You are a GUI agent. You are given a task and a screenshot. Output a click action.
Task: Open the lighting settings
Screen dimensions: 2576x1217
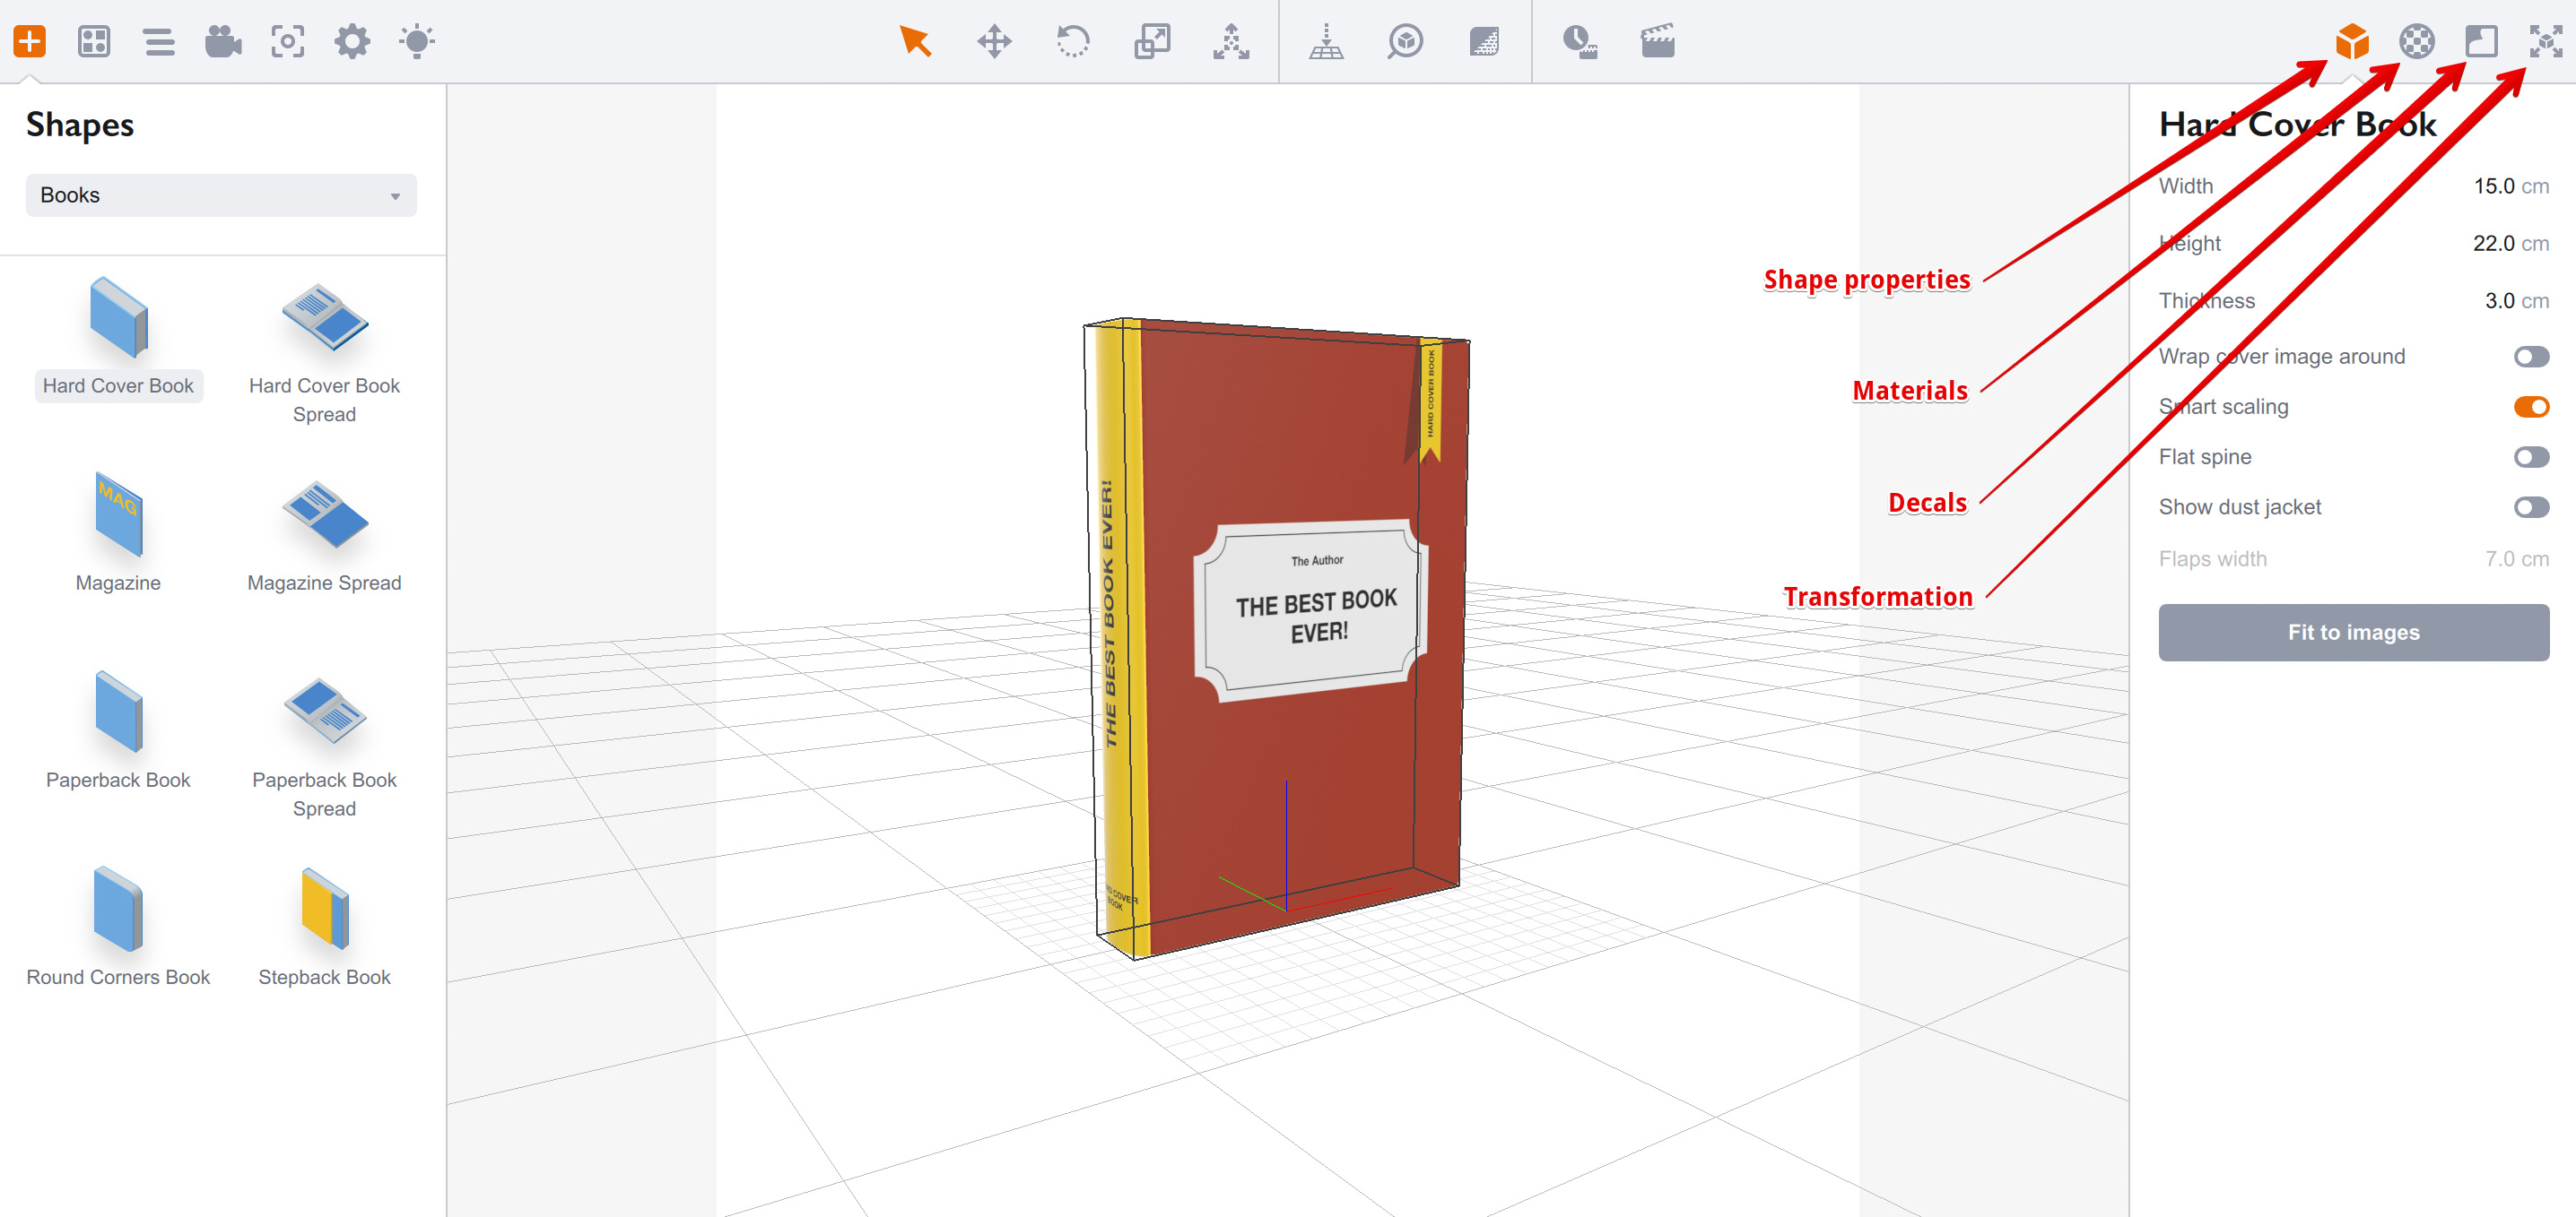coord(418,41)
